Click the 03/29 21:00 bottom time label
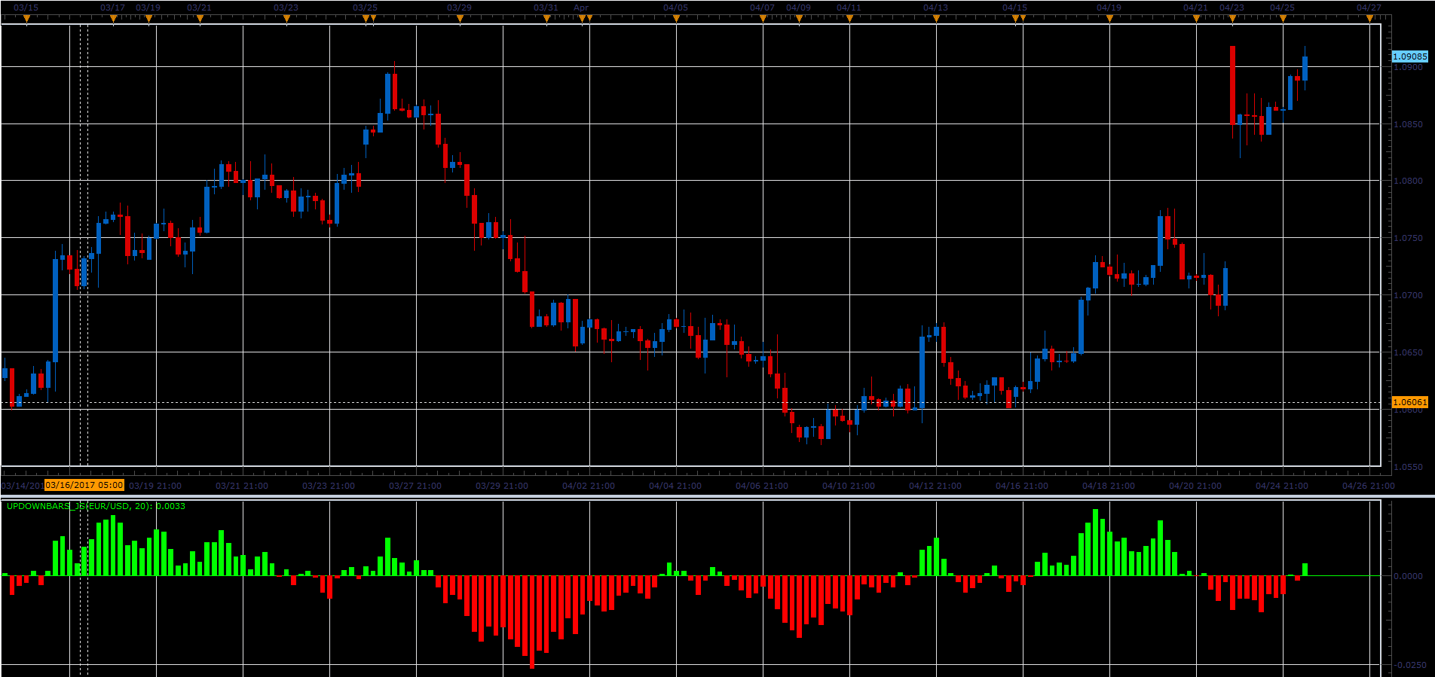Screen dimensions: 1435x677 [x=502, y=486]
